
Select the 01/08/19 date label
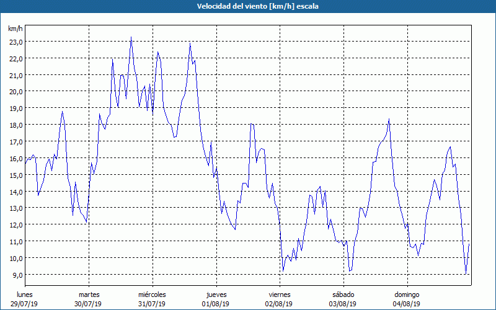click(215, 304)
